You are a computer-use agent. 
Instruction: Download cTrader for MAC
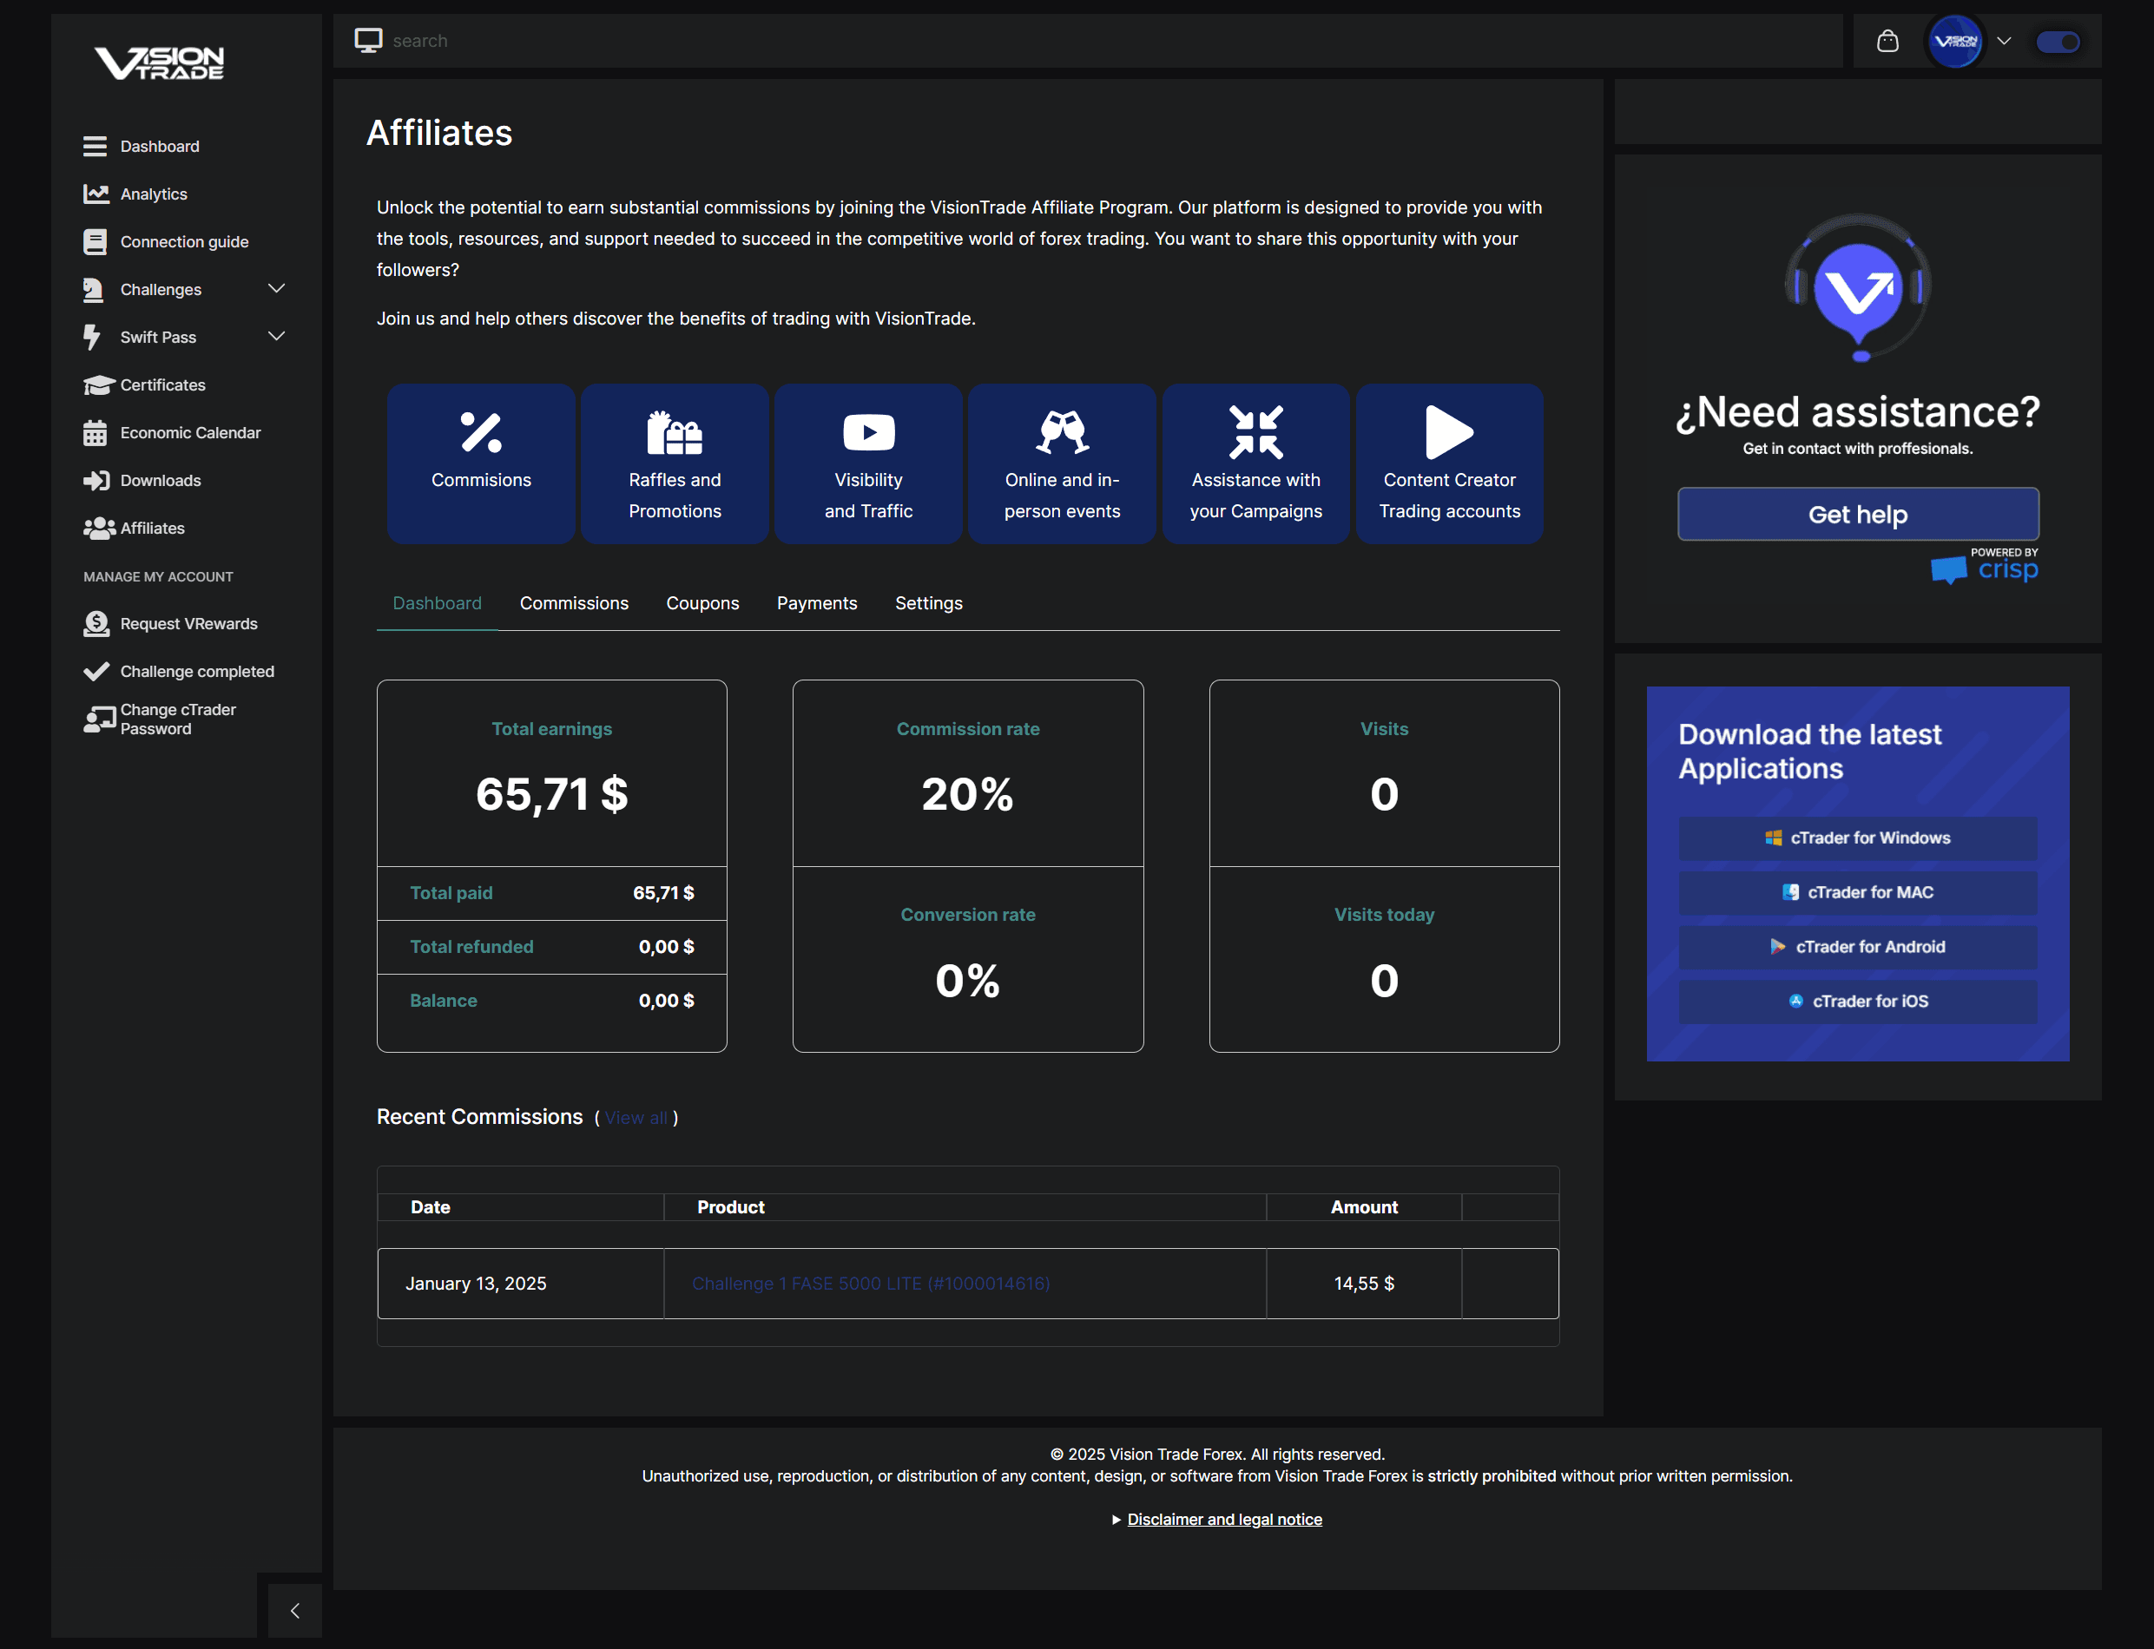point(1857,892)
